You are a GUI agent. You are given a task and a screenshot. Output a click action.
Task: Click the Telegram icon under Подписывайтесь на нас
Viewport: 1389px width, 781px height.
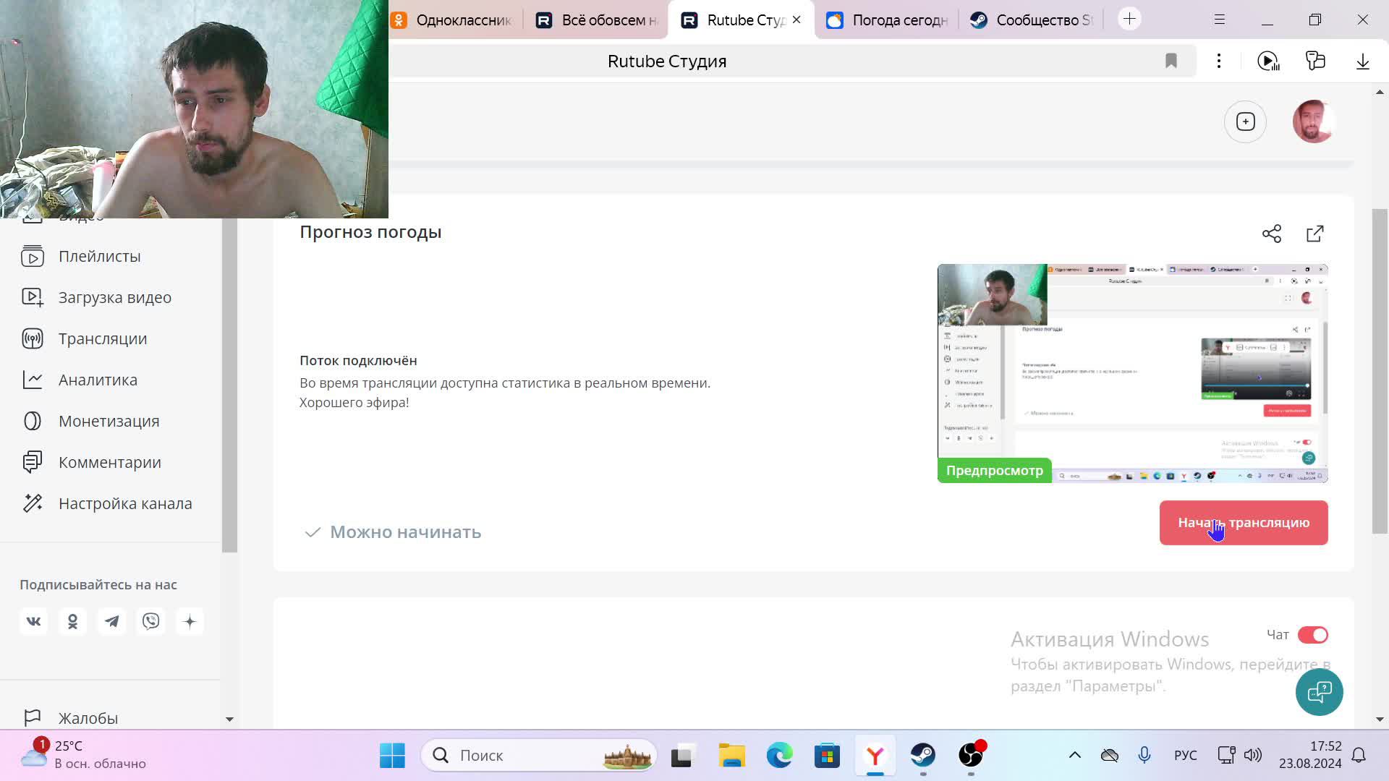(111, 621)
